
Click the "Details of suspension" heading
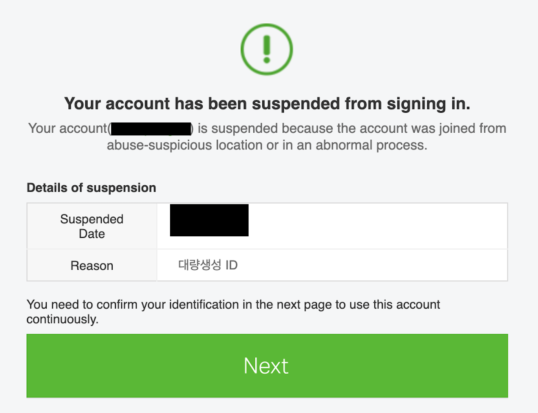pos(91,188)
